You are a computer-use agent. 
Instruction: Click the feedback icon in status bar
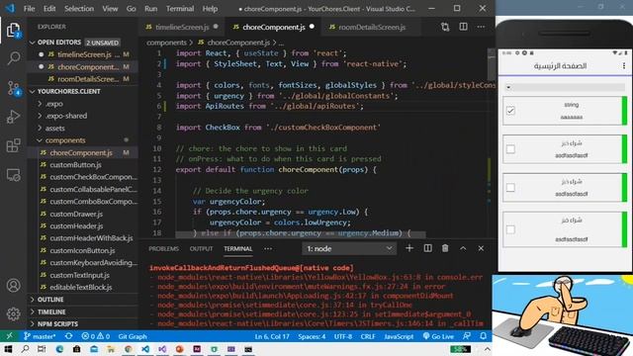[x=466, y=336]
